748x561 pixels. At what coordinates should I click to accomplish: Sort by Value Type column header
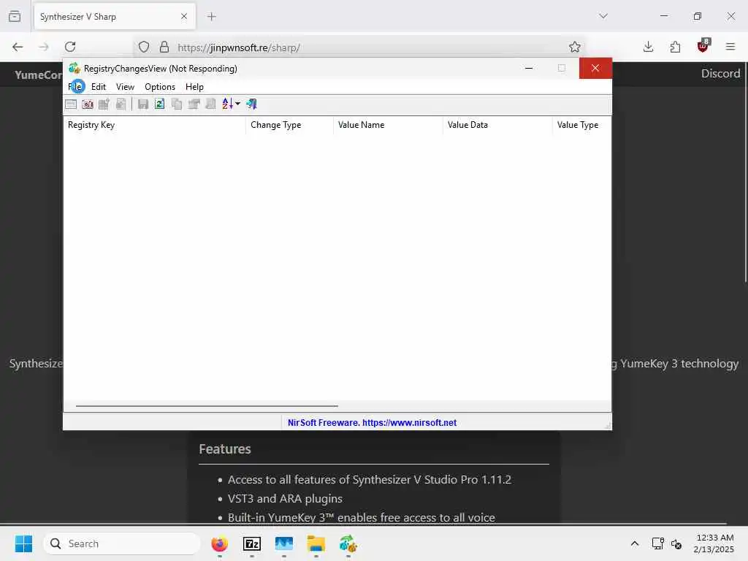pos(581,125)
